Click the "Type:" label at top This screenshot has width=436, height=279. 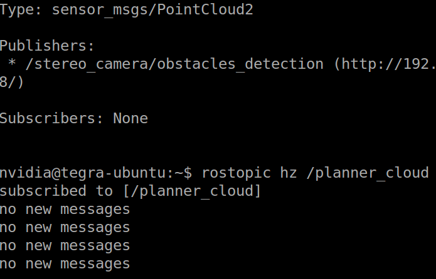coord(23,10)
